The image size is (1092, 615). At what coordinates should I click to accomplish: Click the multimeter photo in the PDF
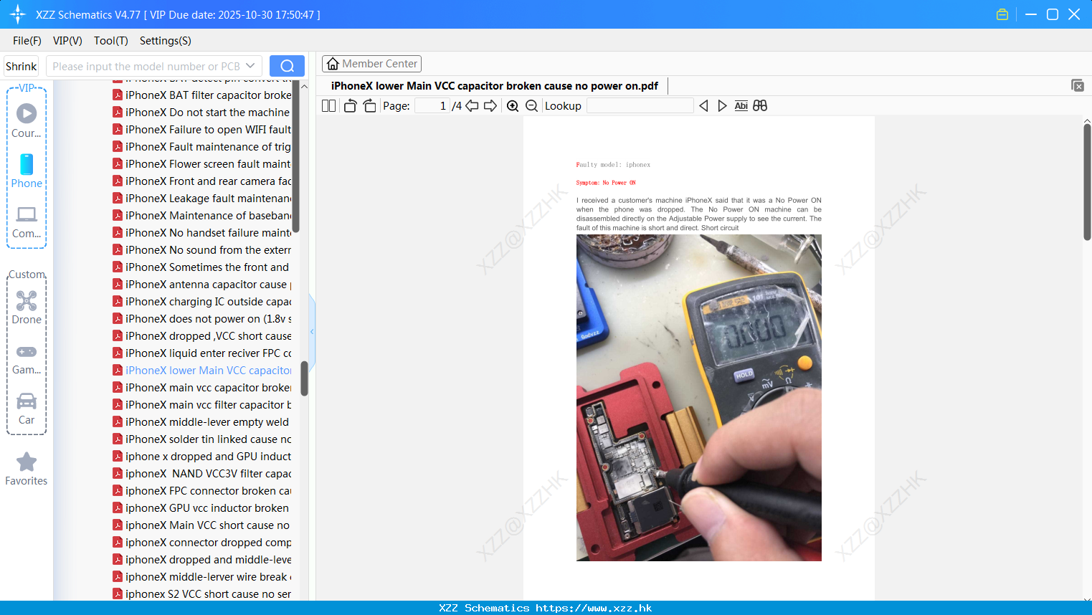coord(699,398)
